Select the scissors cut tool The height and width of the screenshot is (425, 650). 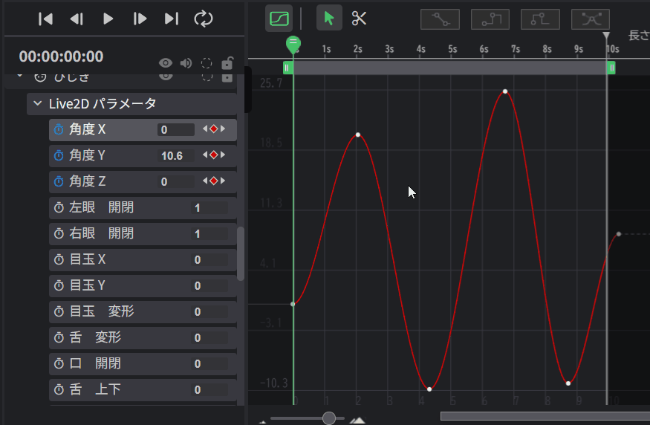pyautogui.click(x=359, y=19)
